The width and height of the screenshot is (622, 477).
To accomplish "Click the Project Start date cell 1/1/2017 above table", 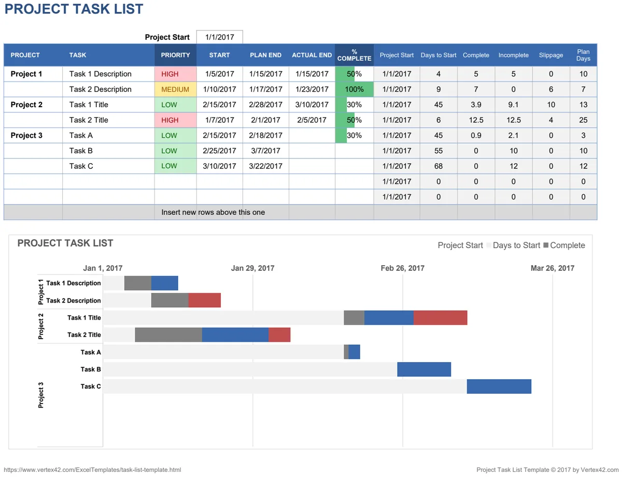I will [220, 37].
